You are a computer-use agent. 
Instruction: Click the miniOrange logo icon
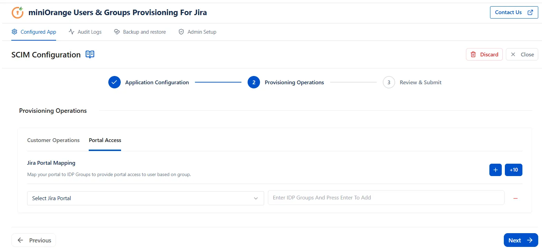18,12
